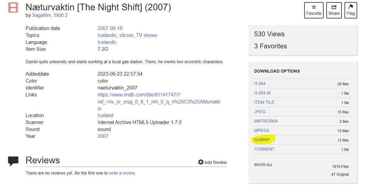Open the Share options button

pyautogui.click(x=334, y=10)
